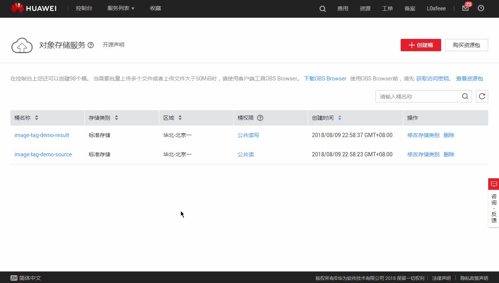Open notifications via the message icon showing 73
Image resolution: width=499 pixels, height=283 pixels.
click(465, 8)
